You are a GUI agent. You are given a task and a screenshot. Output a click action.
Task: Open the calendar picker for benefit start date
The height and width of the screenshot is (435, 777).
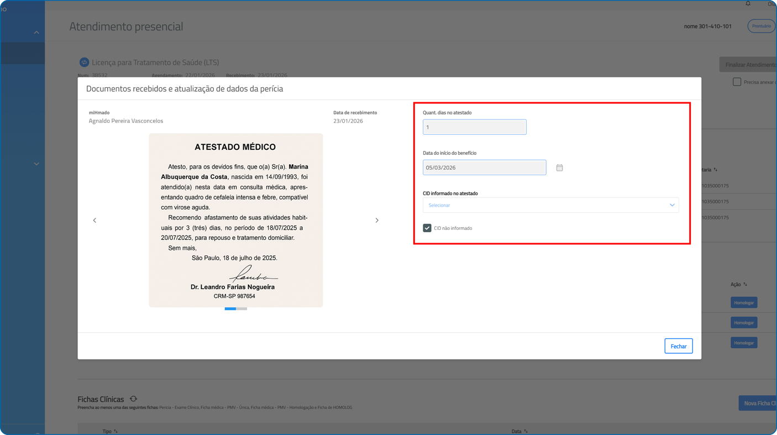(559, 167)
